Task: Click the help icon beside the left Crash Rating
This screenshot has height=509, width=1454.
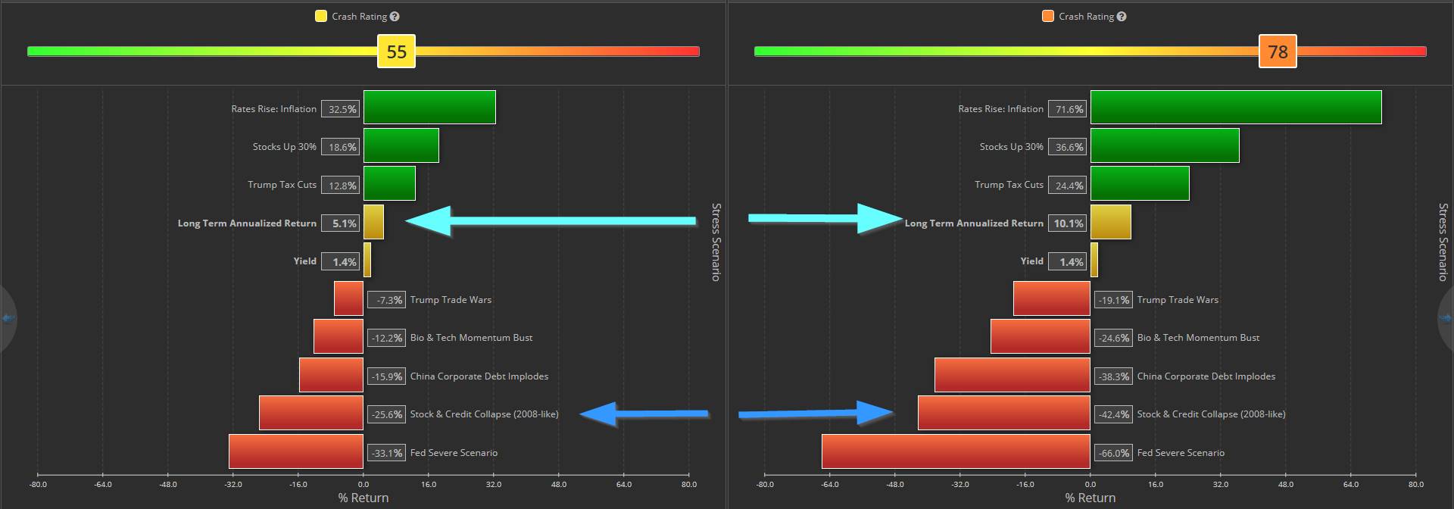Action: pyautogui.click(x=395, y=17)
